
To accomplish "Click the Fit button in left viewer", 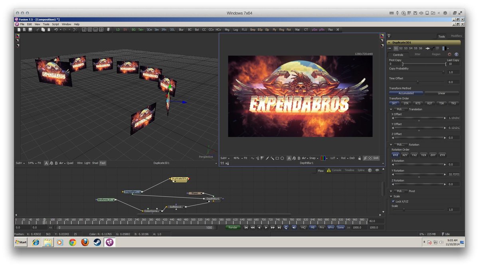I will [40, 163].
